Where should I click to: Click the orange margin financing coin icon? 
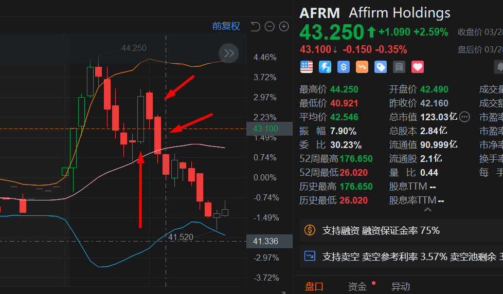(x=310, y=230)
